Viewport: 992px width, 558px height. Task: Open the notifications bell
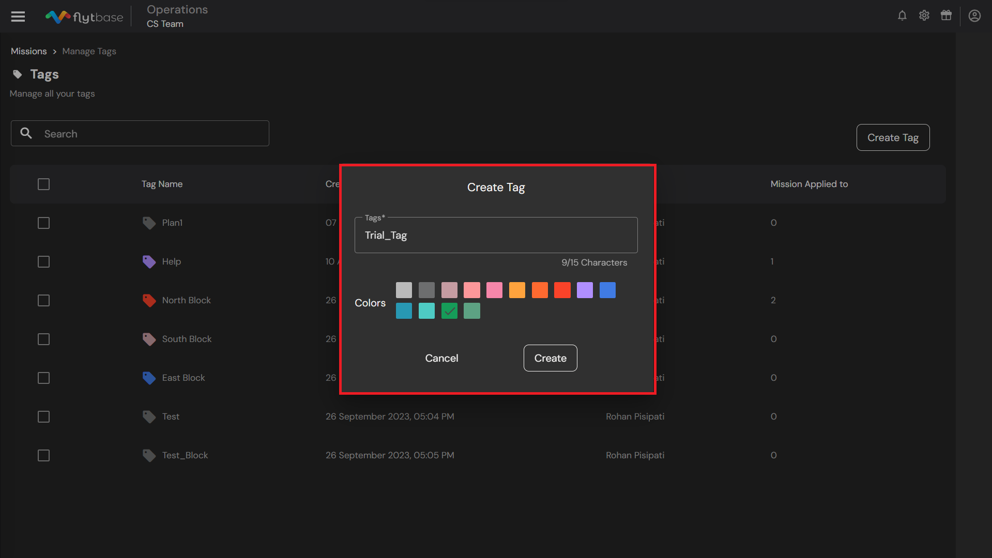(902, 16)
